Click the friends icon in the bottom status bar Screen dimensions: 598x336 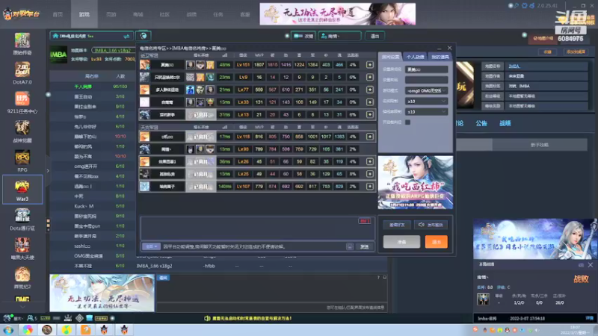[31, 318]
